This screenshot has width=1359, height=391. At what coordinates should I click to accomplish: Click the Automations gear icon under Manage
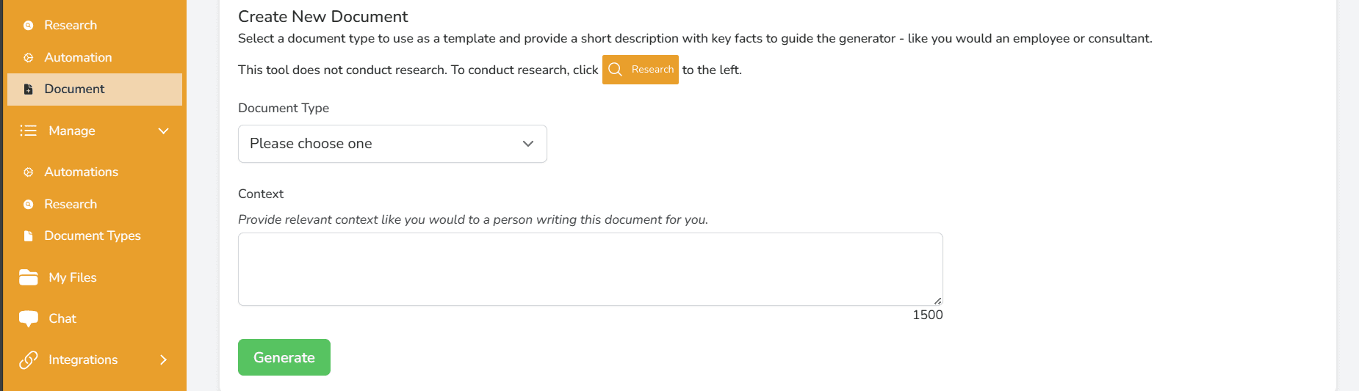29,172
